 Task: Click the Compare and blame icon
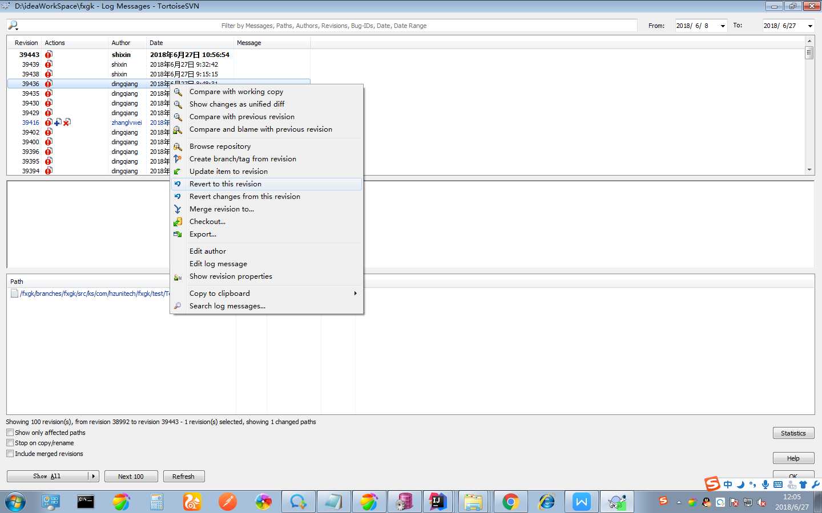[178, 129]
